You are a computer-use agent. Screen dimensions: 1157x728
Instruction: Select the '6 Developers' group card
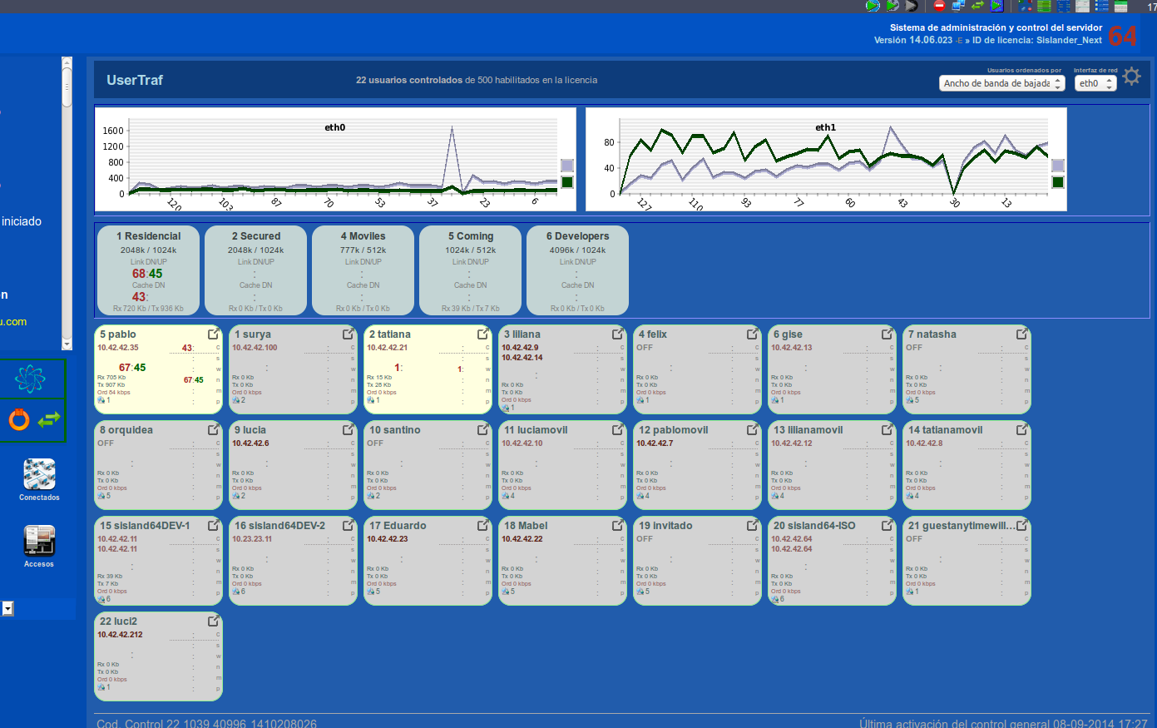point(577,270)
